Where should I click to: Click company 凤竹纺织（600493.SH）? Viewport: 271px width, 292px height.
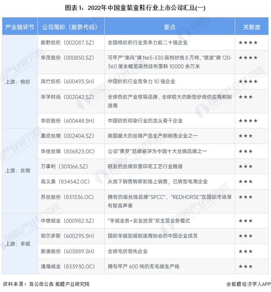pyautogui.click(x=67, y=82)
